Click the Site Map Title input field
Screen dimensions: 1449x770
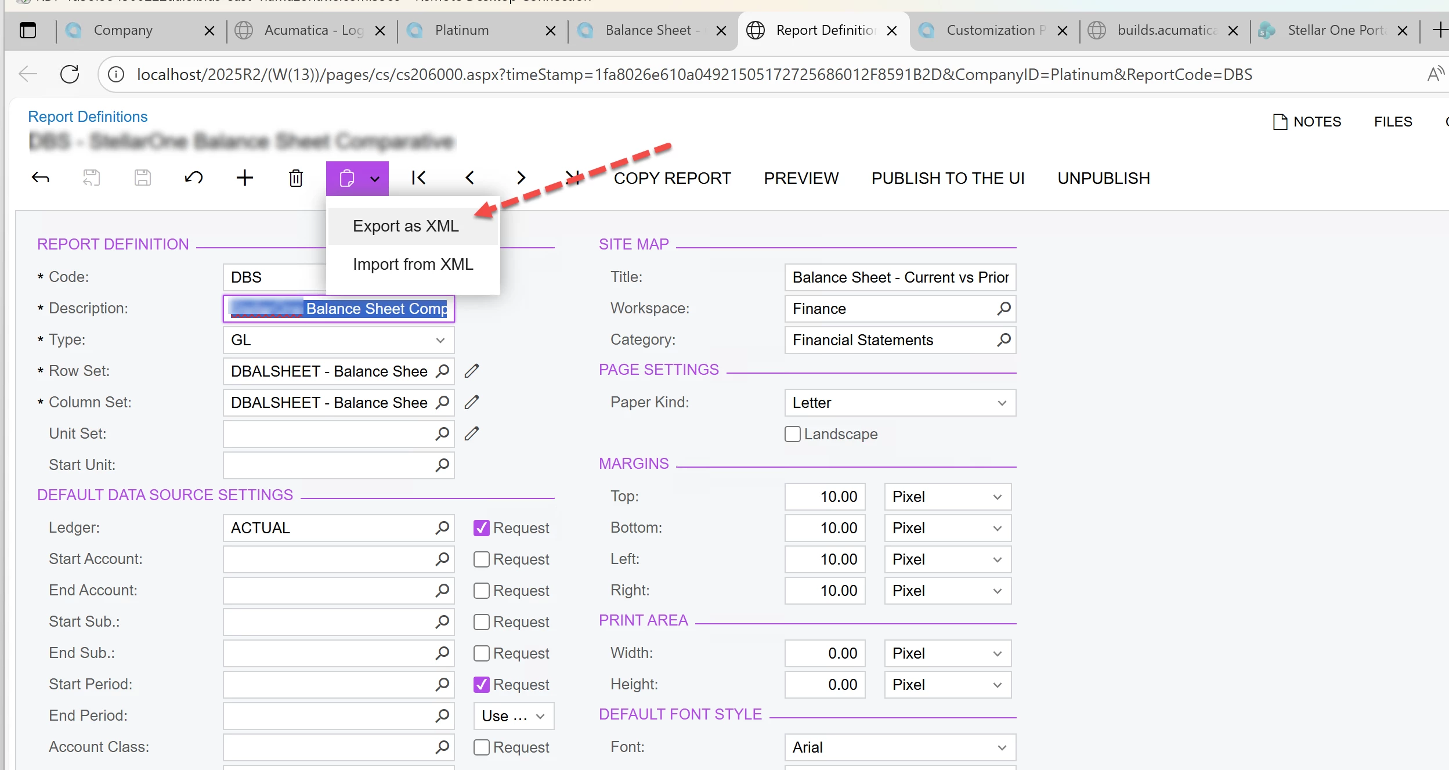pos(899,277)
